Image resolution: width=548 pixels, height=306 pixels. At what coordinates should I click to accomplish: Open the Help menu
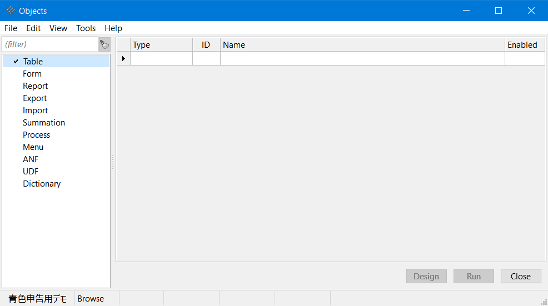[x=113, y=28]
